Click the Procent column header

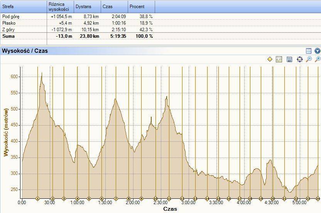point(141,7)
